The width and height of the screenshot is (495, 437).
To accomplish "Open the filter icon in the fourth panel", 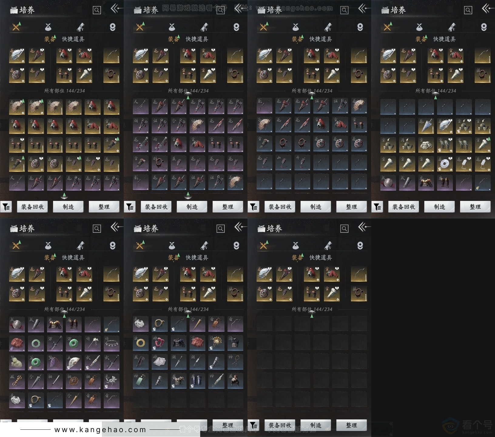I will tap(377, 207).
